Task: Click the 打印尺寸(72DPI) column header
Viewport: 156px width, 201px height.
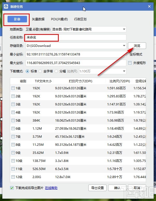Action: [81, 81]
